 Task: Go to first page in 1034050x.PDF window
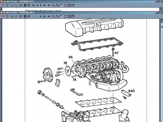33,5
